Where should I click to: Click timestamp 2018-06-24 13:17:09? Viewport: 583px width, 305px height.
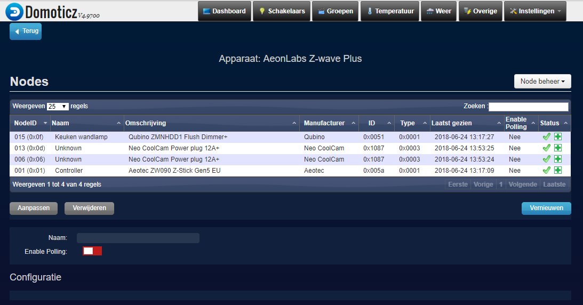coord(465,171)
